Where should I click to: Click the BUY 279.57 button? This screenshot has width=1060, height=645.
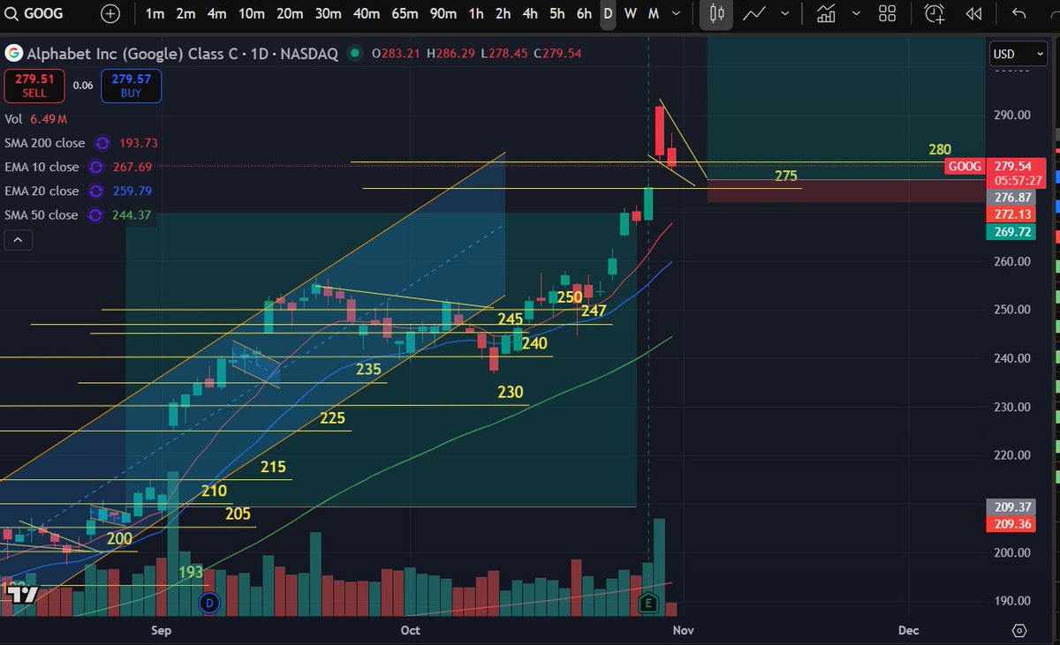coord(131,86)
